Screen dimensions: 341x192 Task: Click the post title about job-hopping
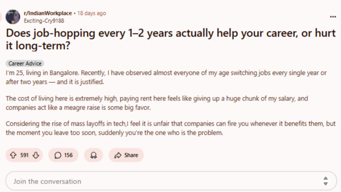point(170,39)
